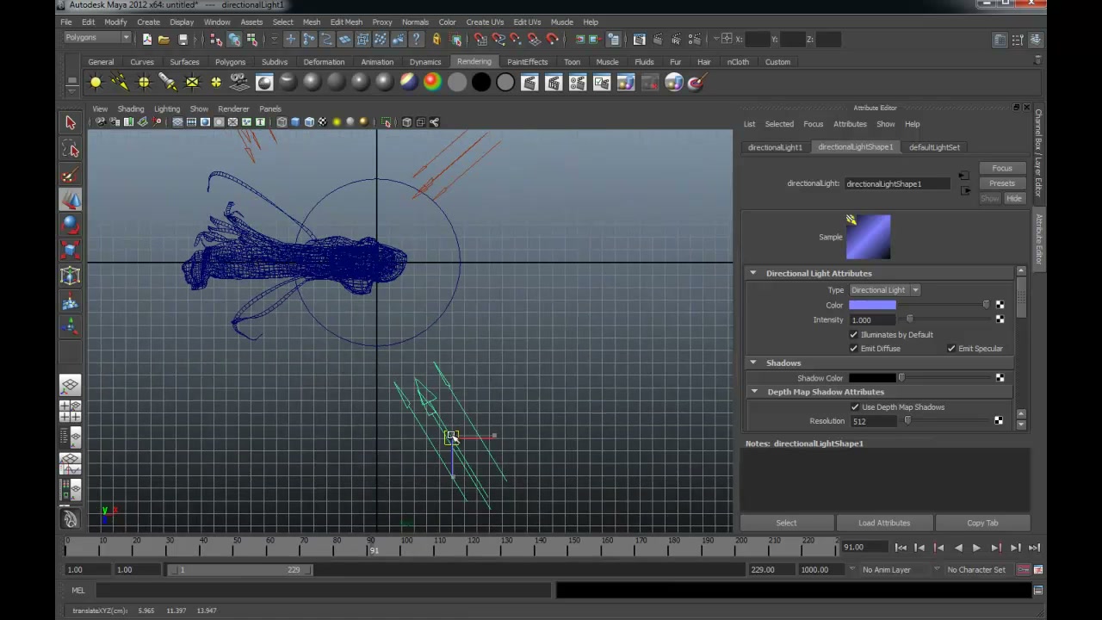Click the new scene icon on status line
This screenshot has width=1102, height=620.
(147, 39)
